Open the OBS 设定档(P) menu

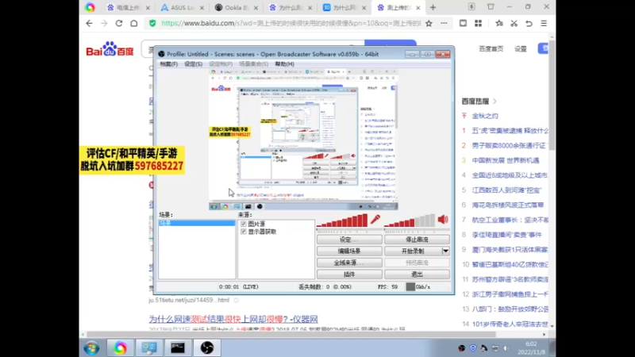pos(221,64)
